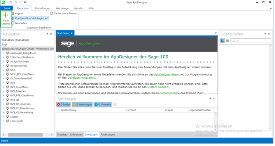275x146 pixels.
Task: Collapse the ribbon with the chevron
Action: (271, 8)
